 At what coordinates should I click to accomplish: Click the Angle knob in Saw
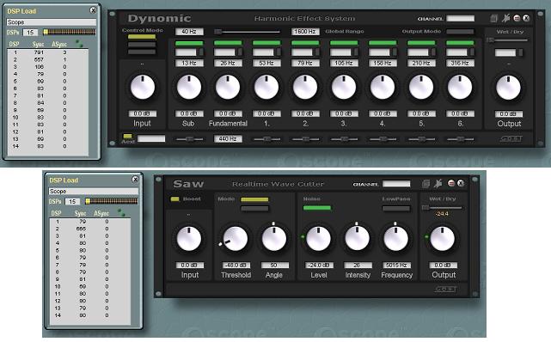point(274,238)
